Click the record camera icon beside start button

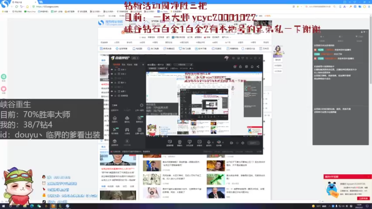coord(231,143)
